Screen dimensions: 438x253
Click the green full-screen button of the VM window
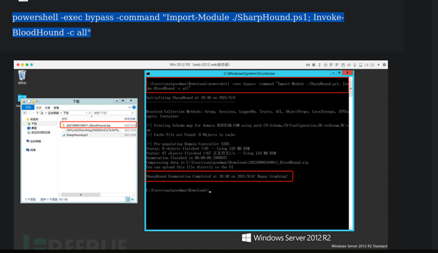point(27,64)
